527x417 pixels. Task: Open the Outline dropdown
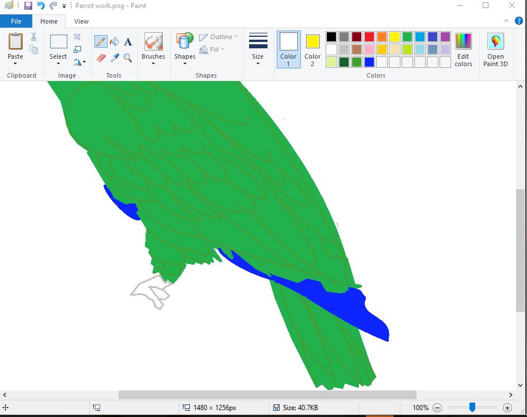[219, 37]
